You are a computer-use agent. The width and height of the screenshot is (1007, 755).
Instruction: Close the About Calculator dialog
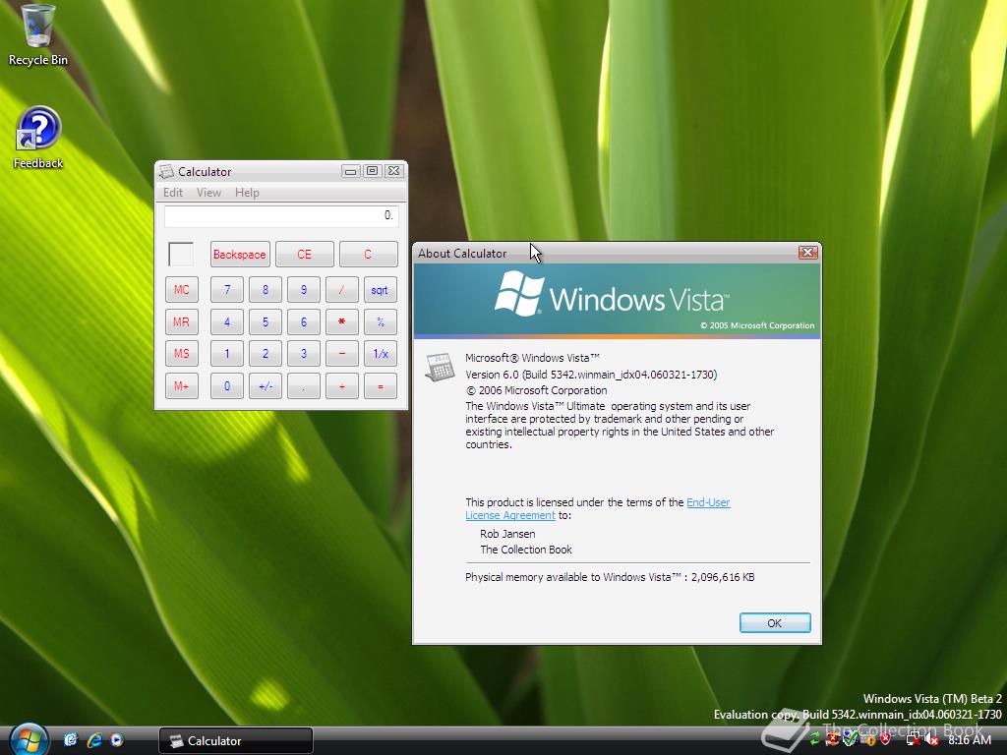pyautogui.click(x=808, y=253)
